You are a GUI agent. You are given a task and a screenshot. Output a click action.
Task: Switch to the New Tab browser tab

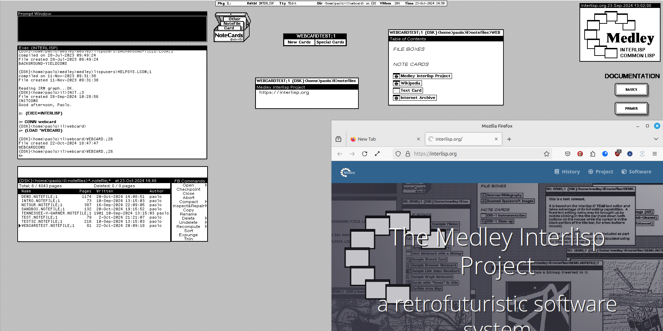coord(367,139)
